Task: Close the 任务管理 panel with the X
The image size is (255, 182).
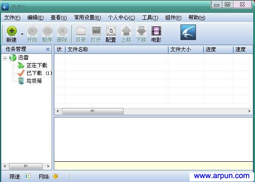Action: pyautogui.click(x=48, y=49)
